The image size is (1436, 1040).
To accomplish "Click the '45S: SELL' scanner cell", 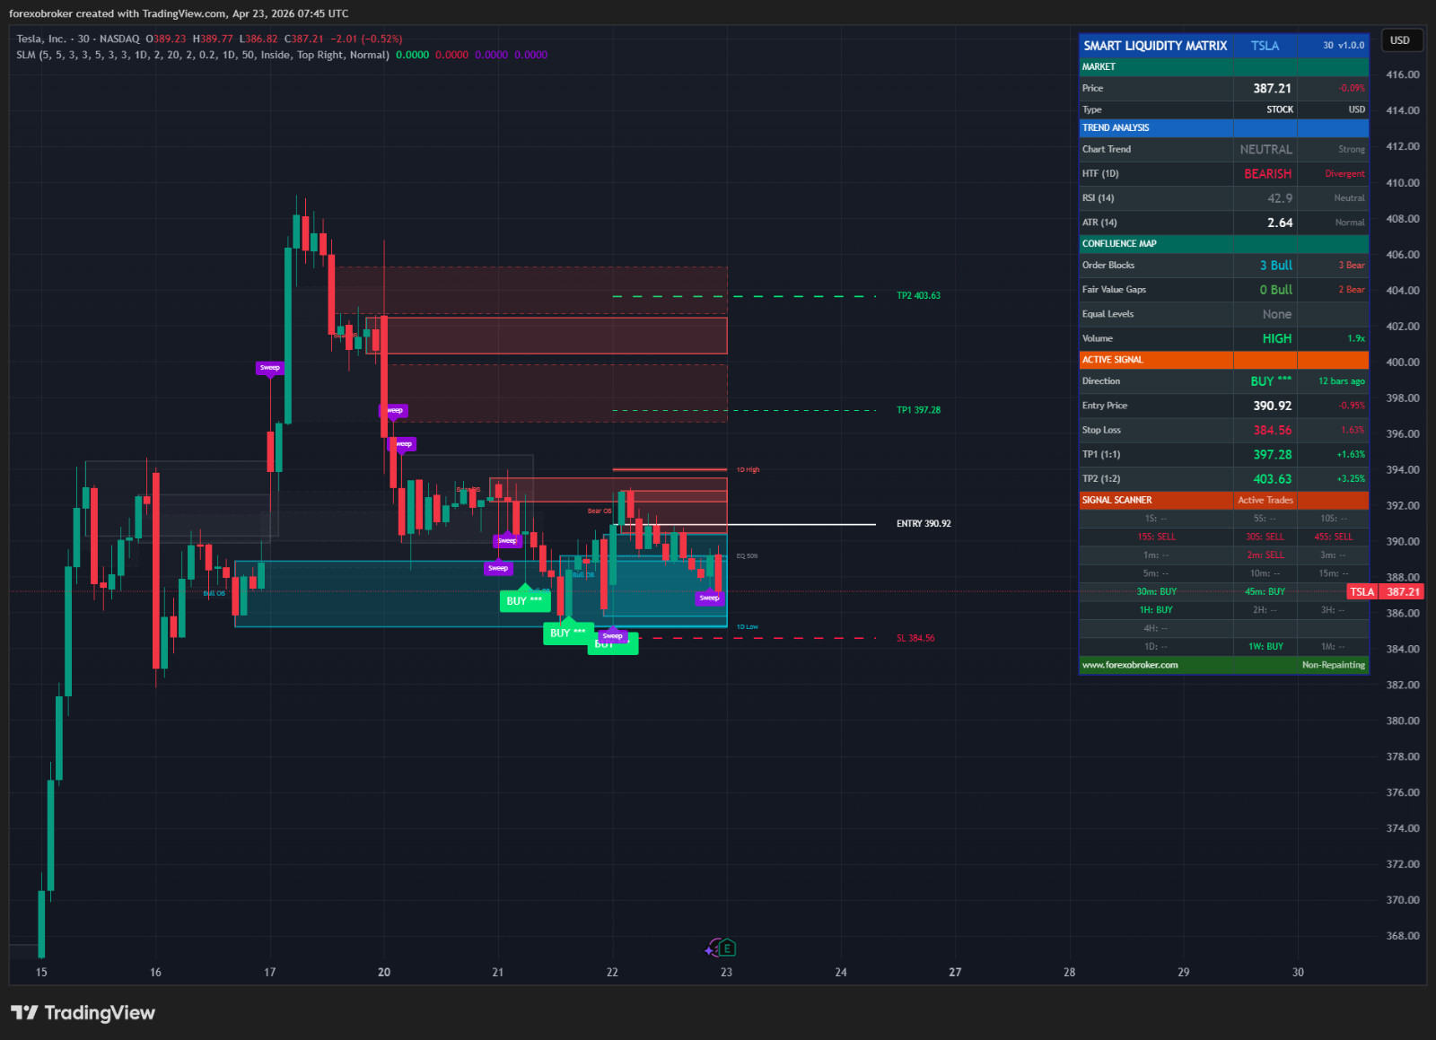I will click(x=1333, y=537).
